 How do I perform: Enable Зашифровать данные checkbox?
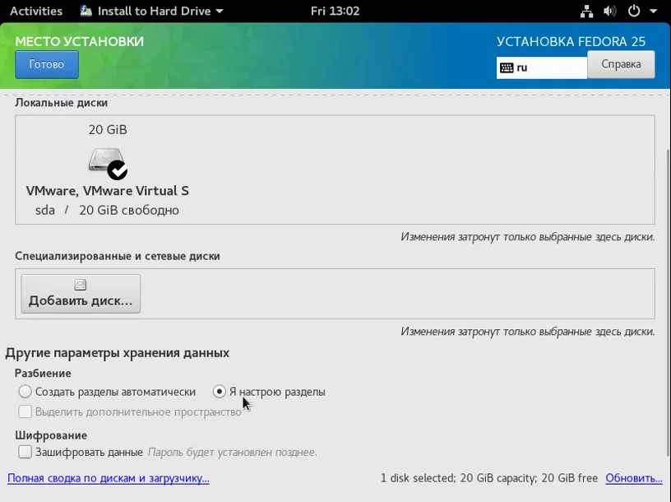pyautogui.click(x=25, y=452)
